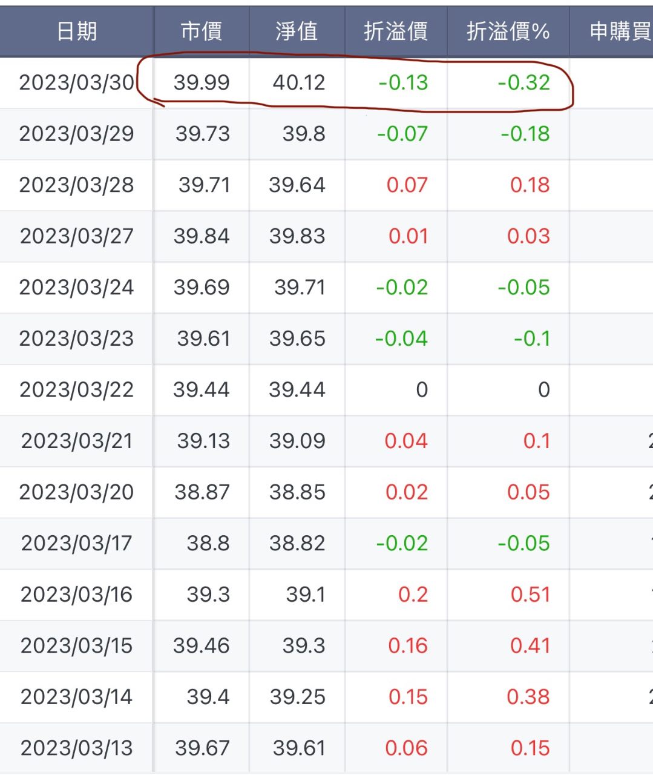Select the green -0.32 percentage cell
The width and height of the screenshot is (653, 775).
coord(523,82)
